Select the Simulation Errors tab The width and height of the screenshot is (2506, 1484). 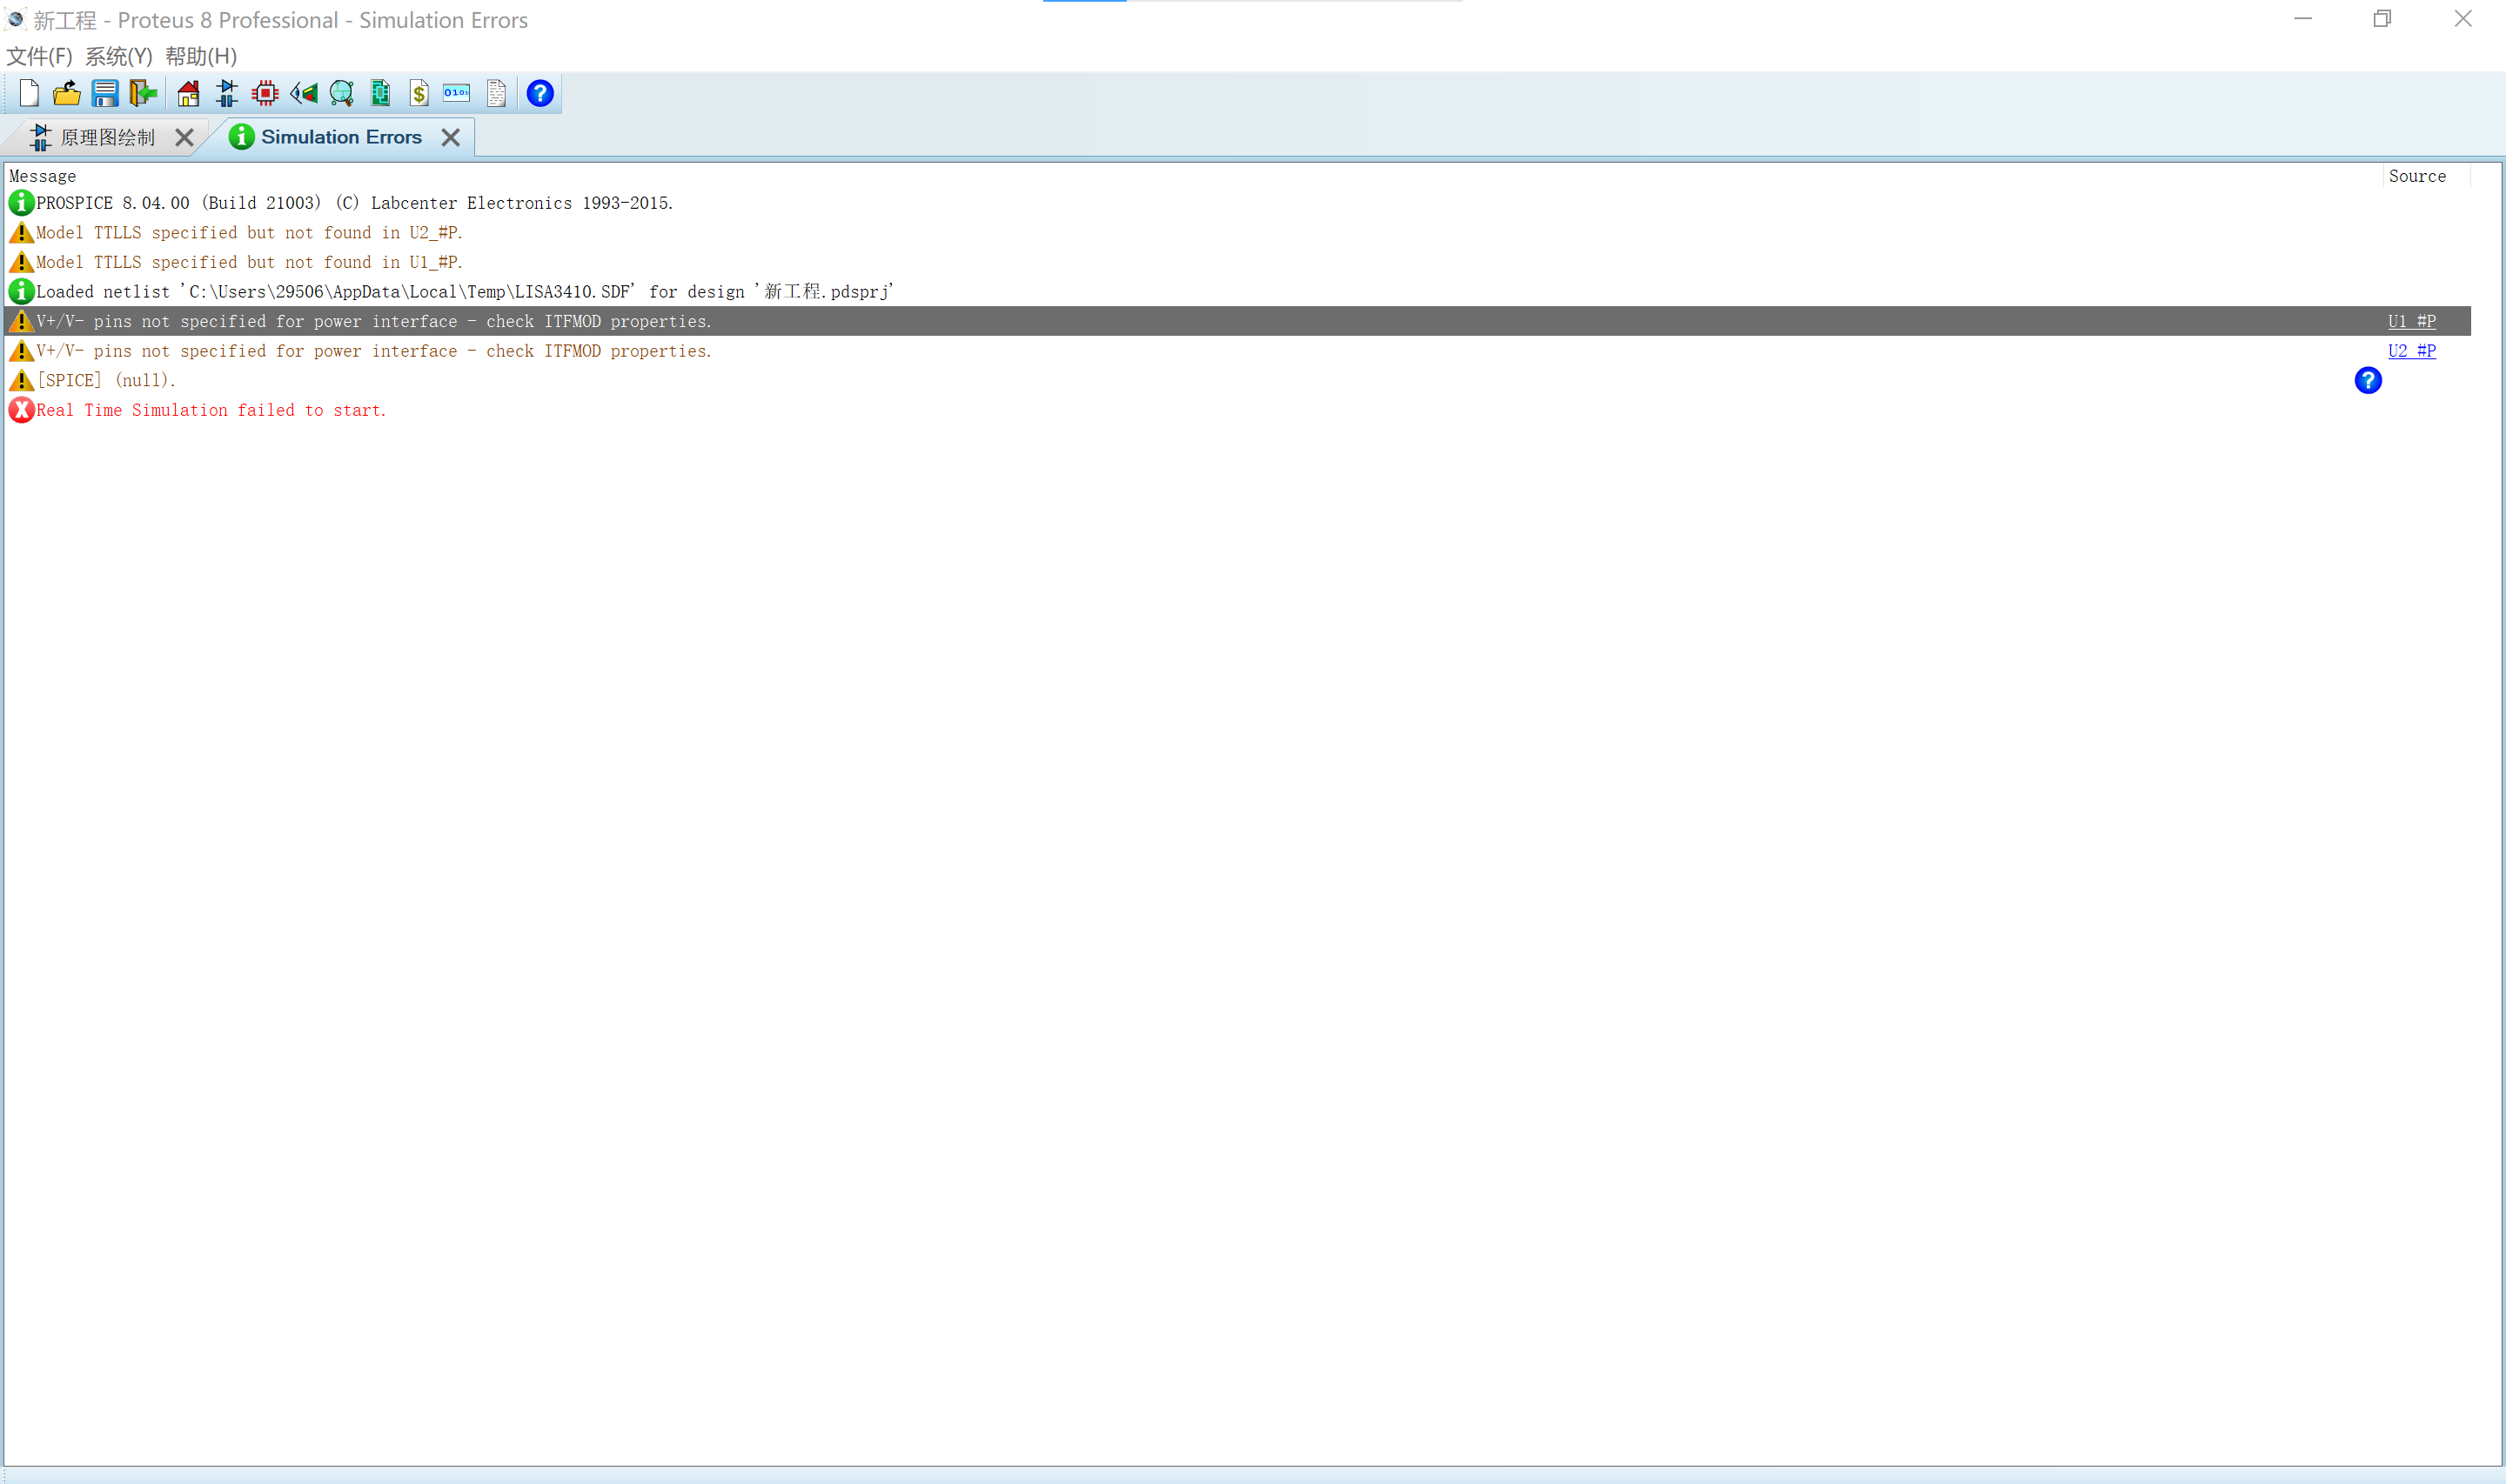[x=341, y=137]
